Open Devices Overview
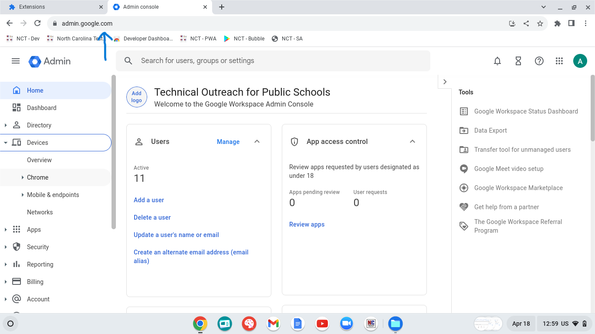595x334 pixels. [x=56, y=160]
